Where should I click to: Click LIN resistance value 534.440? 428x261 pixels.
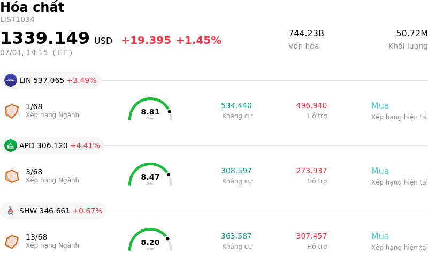236,105
